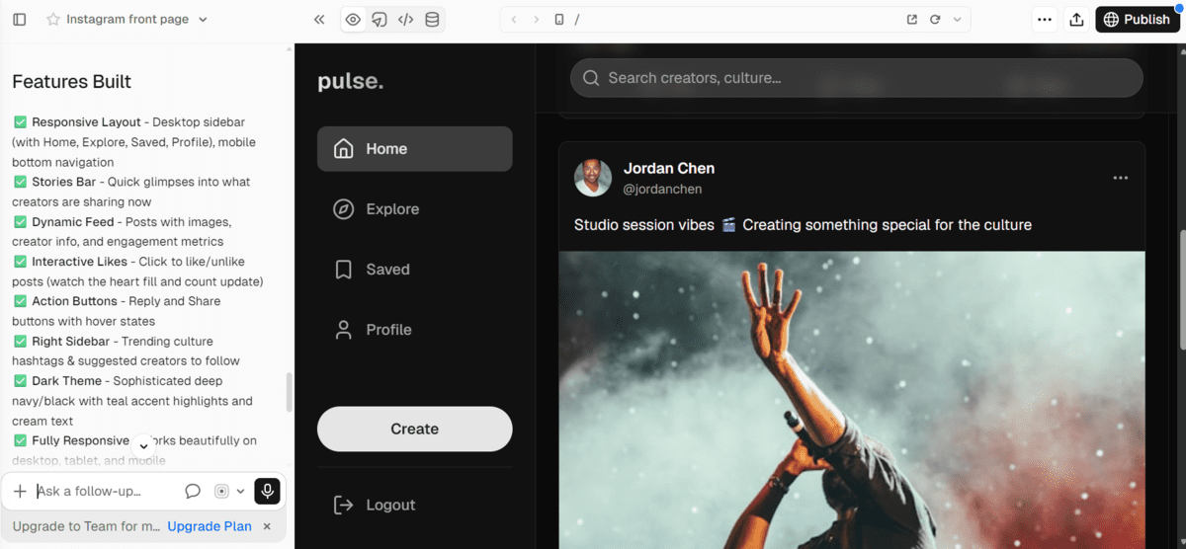The height and width of the screenshot is (549, 1186).
Task: Star the Instagram front page project
Action: point(53,20)
